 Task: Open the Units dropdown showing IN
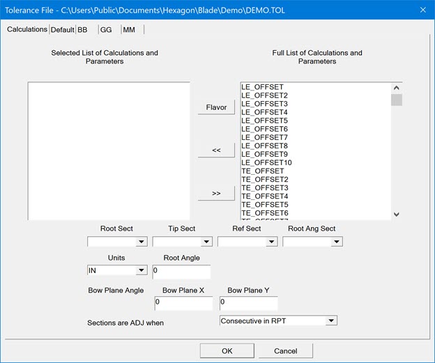coord(141,270)
